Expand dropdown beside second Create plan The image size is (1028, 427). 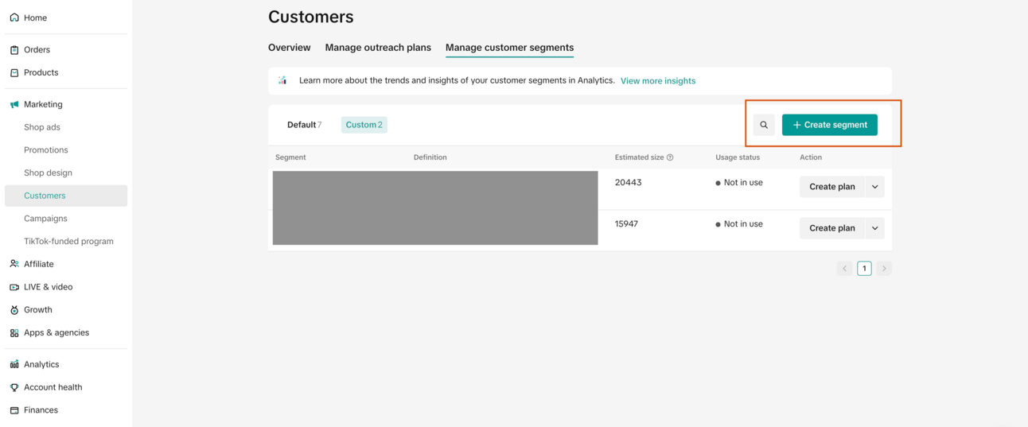click(x=874, y=228)
